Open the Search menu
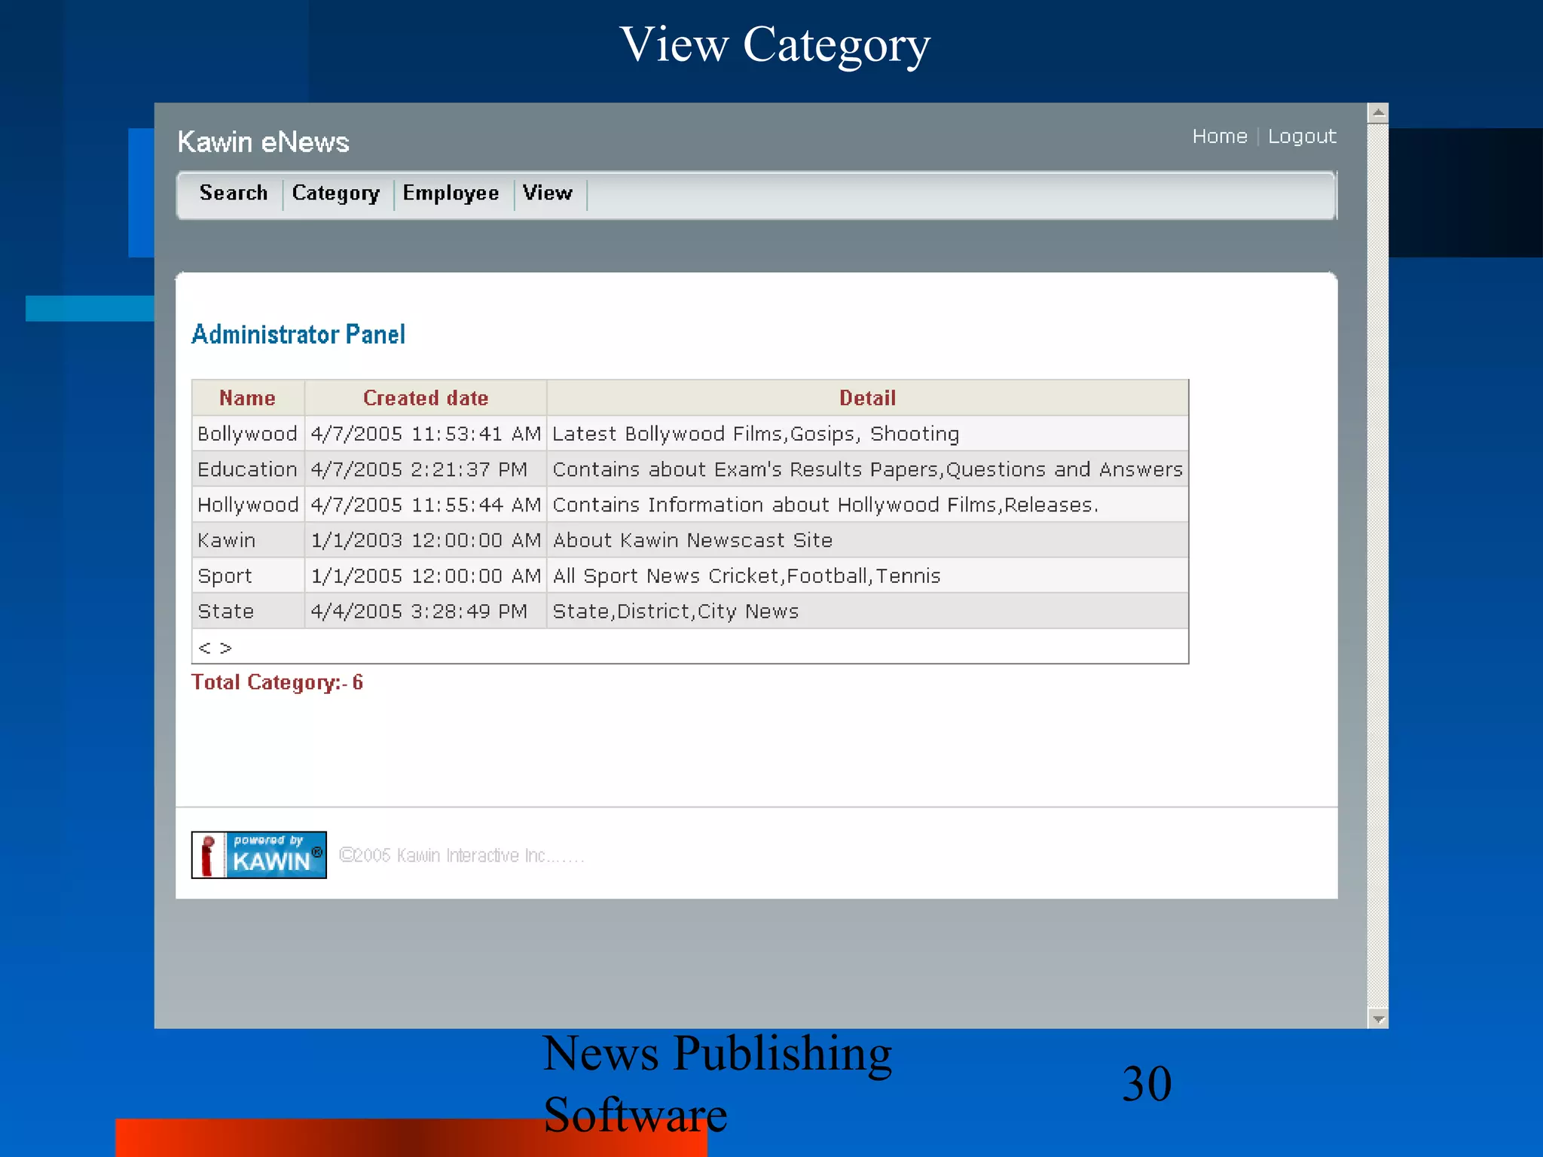 pyautogui.click(x=233, y=194)
